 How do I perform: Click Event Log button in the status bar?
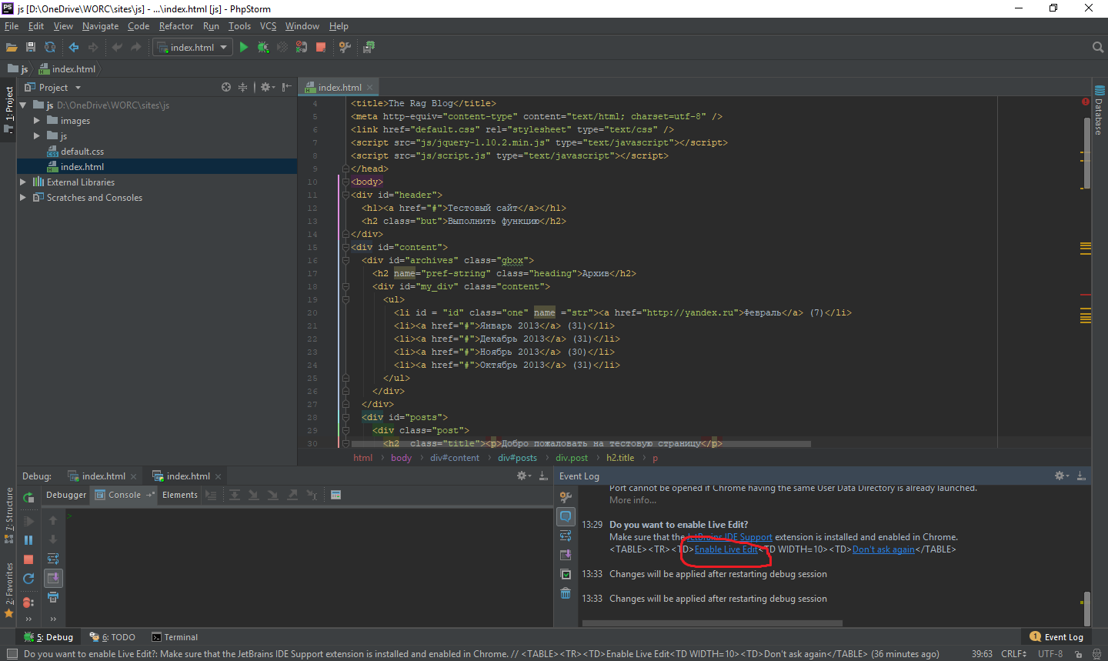click(1057, 637)
